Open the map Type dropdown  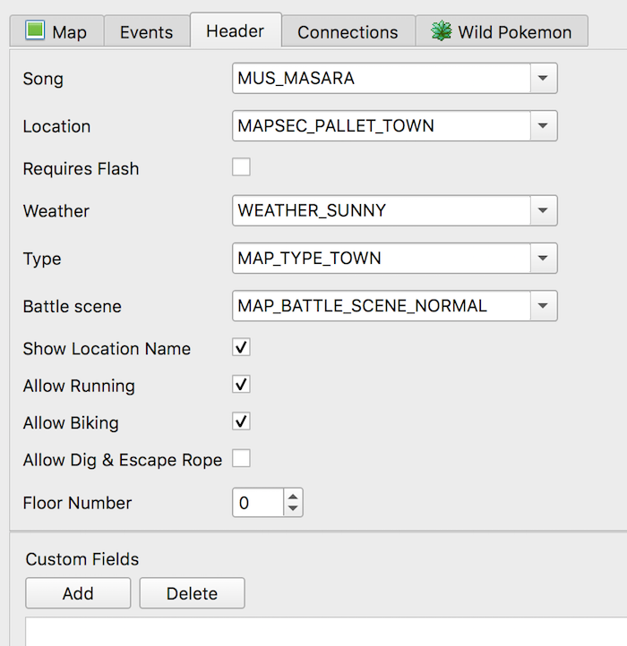coord(543,259)
